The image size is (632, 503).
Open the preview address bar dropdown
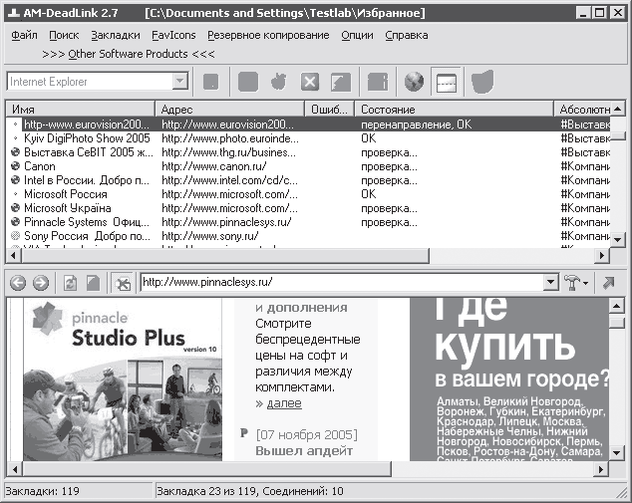click(550, 282)
